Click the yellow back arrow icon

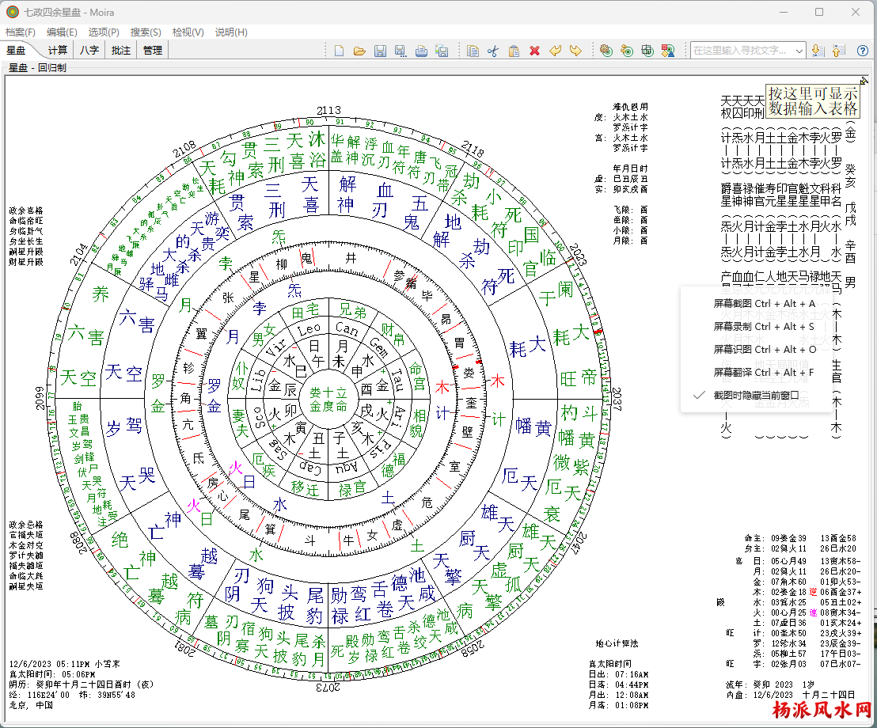point(555,51)
